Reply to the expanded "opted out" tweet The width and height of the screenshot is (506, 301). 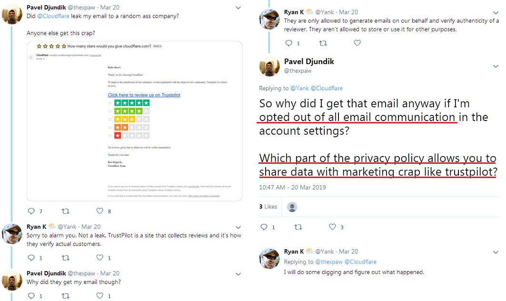pyautogui.click(x=264, y=227)
